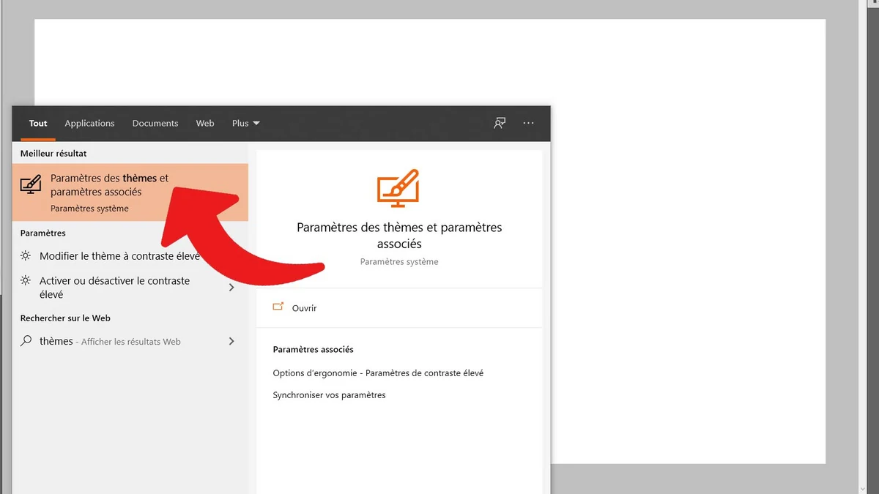Image resolution: width=879 pixels, height=494 pixels.
Task: Select the Tout tab
Action: coord(38,123)
